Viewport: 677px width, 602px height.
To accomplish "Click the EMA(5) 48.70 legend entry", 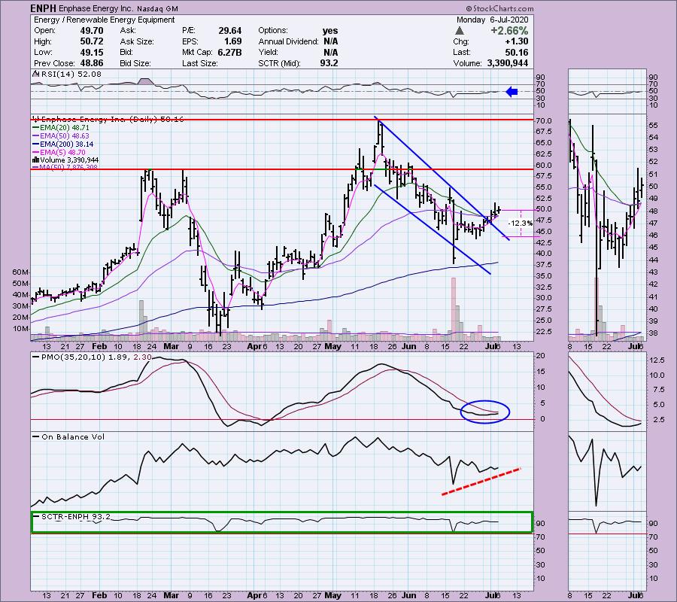I will coord(59,153).
